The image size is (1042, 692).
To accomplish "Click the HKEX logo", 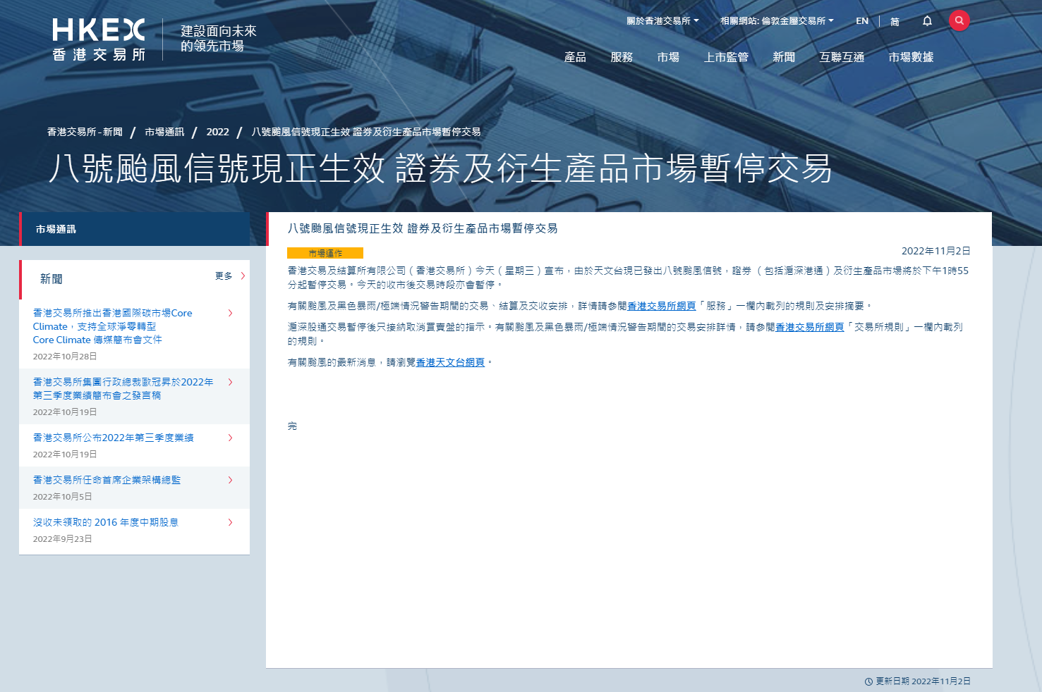I will point(99,40).
